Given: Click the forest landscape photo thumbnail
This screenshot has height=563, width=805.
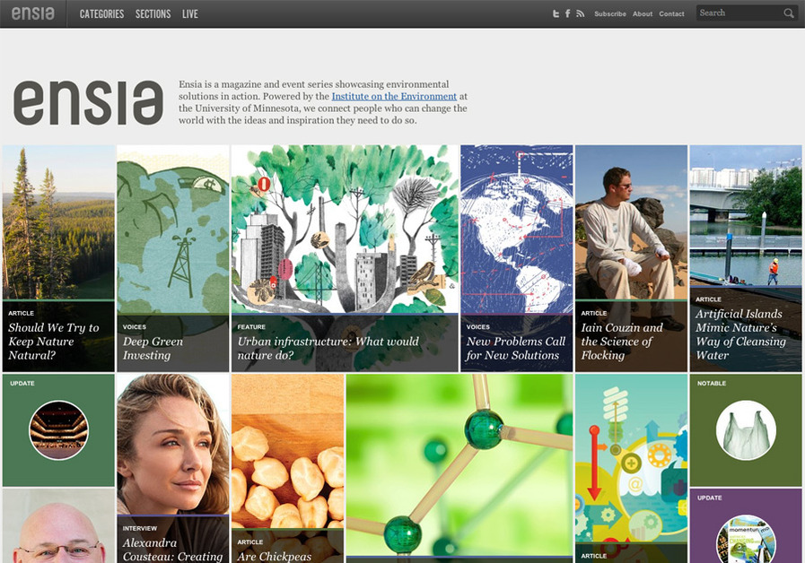Looking at the screenshot, I should coord(58,221).
